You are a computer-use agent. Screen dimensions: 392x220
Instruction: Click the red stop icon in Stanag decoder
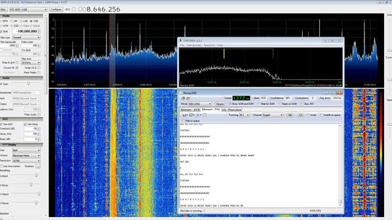tap(188, 98)
